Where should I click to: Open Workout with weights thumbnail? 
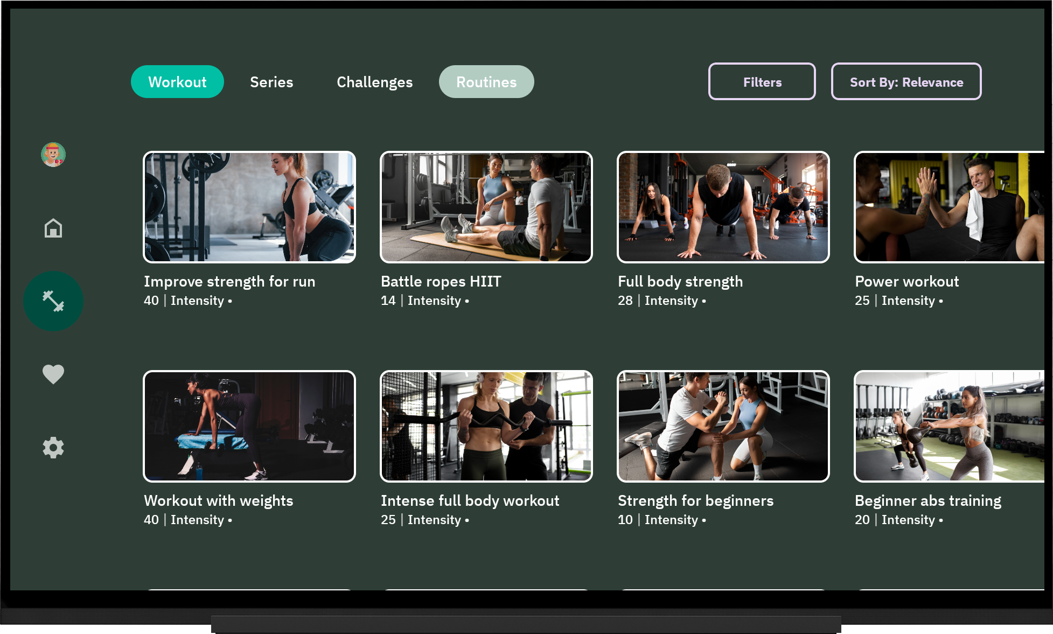(x=249, y=426)
